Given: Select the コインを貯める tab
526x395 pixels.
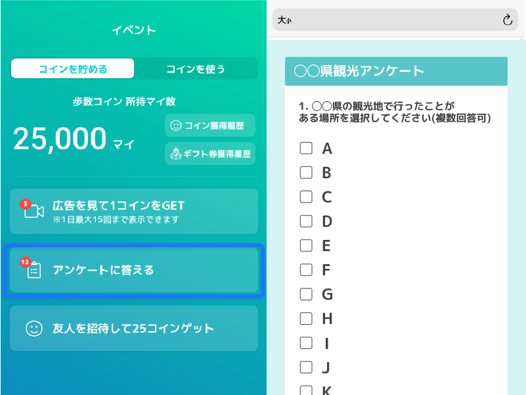Looking at the screenshot, I should coord(73,69).
